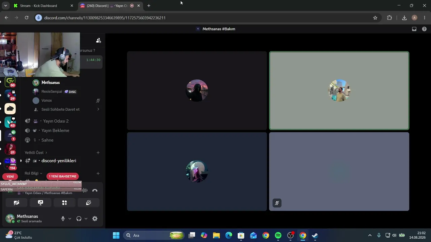
Task: Collapse Rol Bilgi category
Action: tap(33, 173)
